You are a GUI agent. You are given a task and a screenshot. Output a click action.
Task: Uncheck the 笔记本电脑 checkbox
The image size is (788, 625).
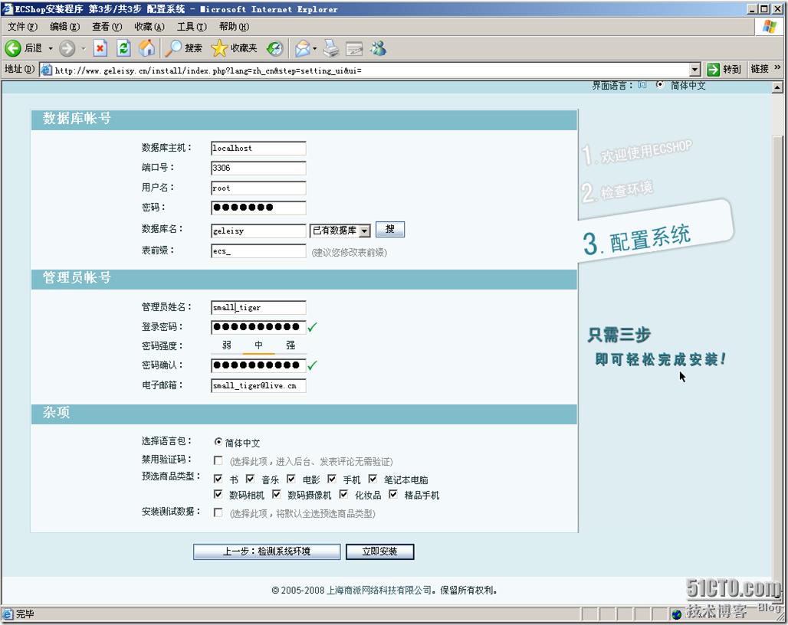373,479
